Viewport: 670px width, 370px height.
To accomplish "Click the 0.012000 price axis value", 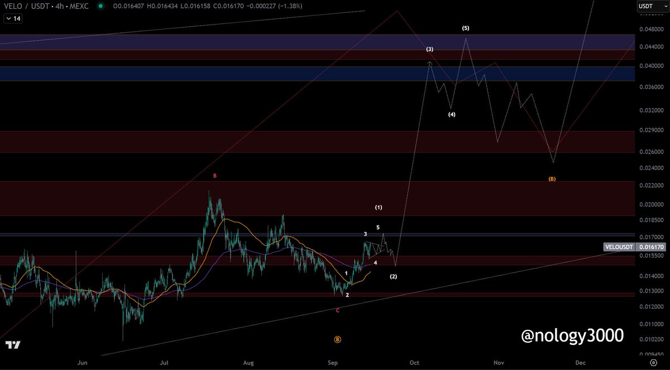I will tap(652, 306).
